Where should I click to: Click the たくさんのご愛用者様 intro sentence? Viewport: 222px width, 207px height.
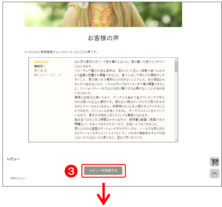(x=61, y=52)
